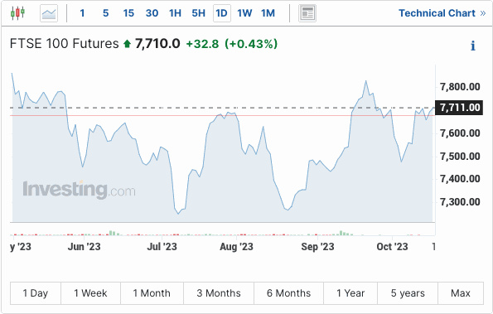Image resolution: width=493 pixels, height=314 pixels.
Task: Open the Technical Chart link
Action: coord(442,13)
